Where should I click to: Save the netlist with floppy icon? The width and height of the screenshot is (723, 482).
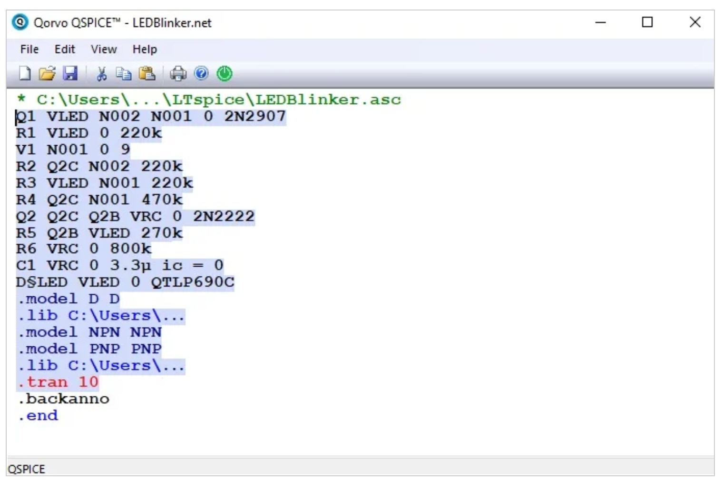[70, 73]
